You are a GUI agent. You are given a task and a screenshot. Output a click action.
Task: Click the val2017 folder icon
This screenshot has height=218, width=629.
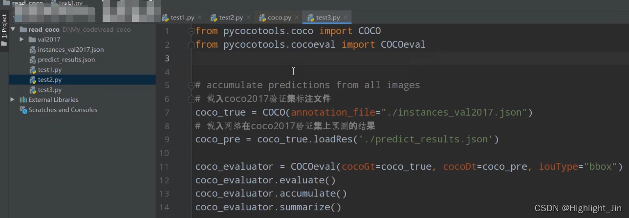32,40
